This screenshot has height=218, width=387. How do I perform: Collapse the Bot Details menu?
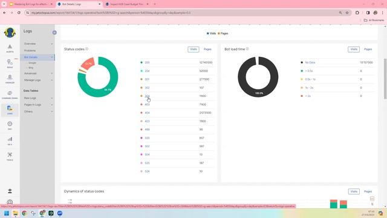tap(52, 57)
